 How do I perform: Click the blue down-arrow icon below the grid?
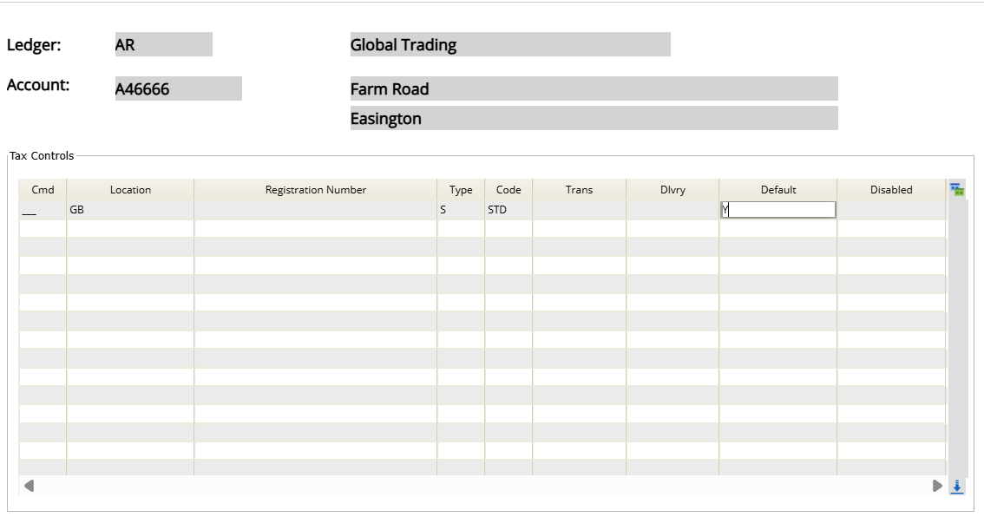pos(957,486)
